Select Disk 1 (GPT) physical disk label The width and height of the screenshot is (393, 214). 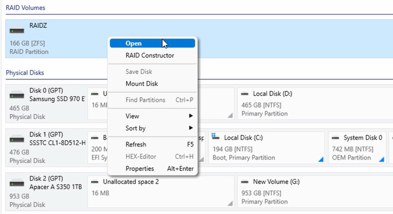coord(46,134)
